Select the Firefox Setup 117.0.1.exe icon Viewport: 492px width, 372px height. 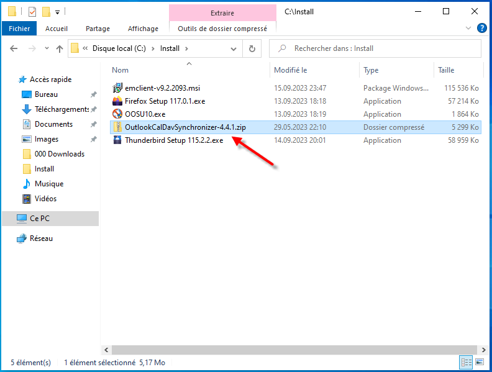click(117, 101)
